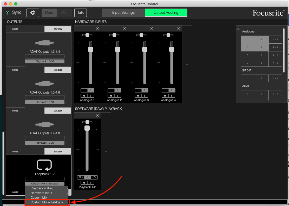Switch to the Output Routing tab
Screen dimensions: 289x206
(x=166, y=12)
